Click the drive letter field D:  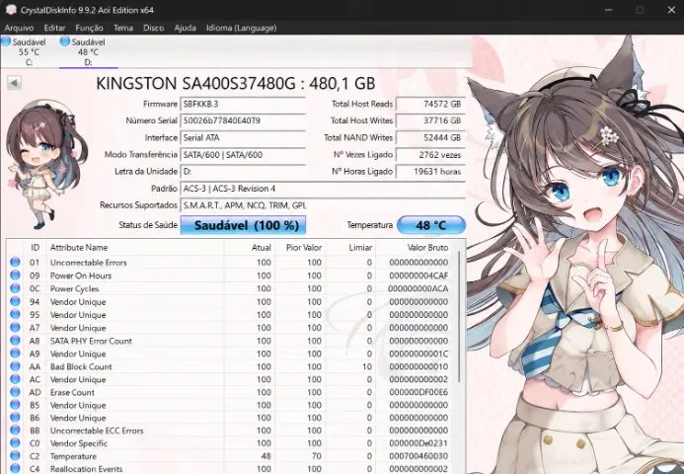tap(243, 172)
